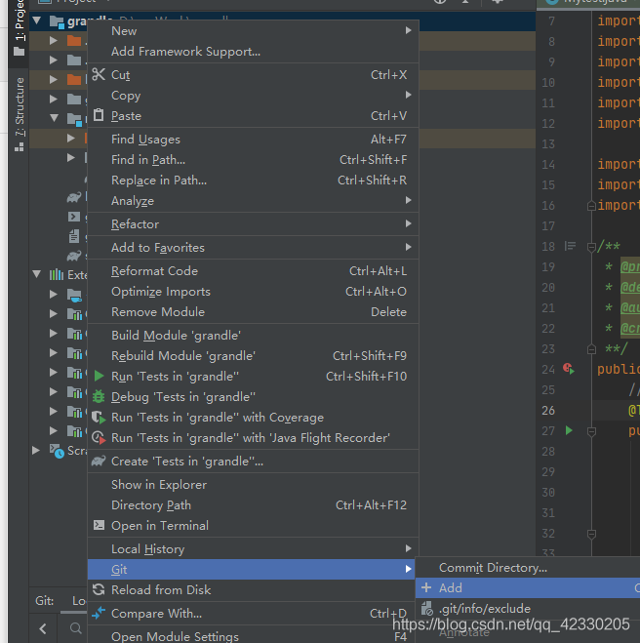The image size is (640, 643).
Task: Click the Java Flight Recorder icon
Action: coord(99,438)
